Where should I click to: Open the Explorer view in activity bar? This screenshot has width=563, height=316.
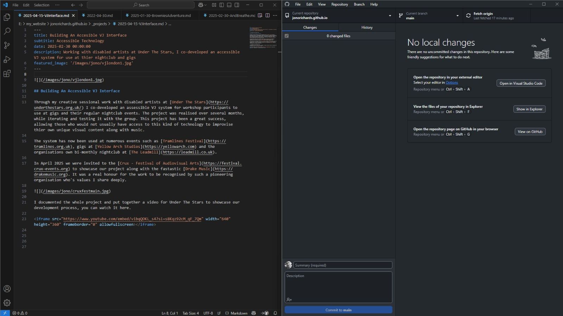coord(7,17)
